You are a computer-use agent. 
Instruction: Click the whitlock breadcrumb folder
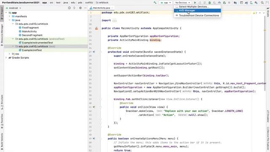click(x=102, y=3)
